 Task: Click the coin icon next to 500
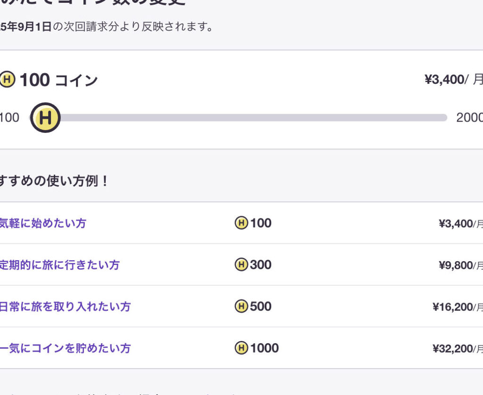tap(241, 306)
